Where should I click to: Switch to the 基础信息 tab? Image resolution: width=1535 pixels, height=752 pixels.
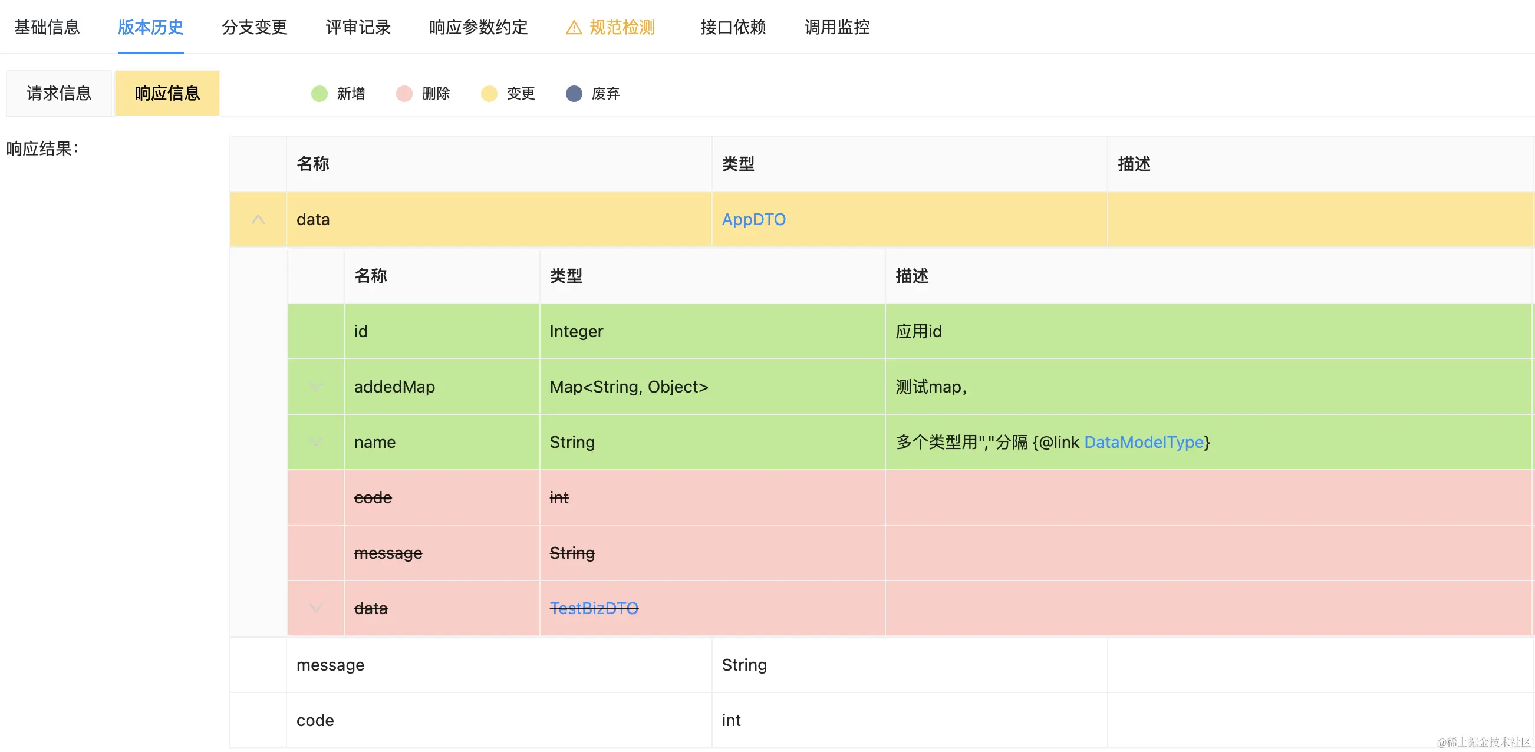point(47,28)
